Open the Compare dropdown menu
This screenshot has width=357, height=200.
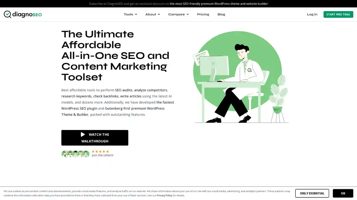tap(178, 14)
